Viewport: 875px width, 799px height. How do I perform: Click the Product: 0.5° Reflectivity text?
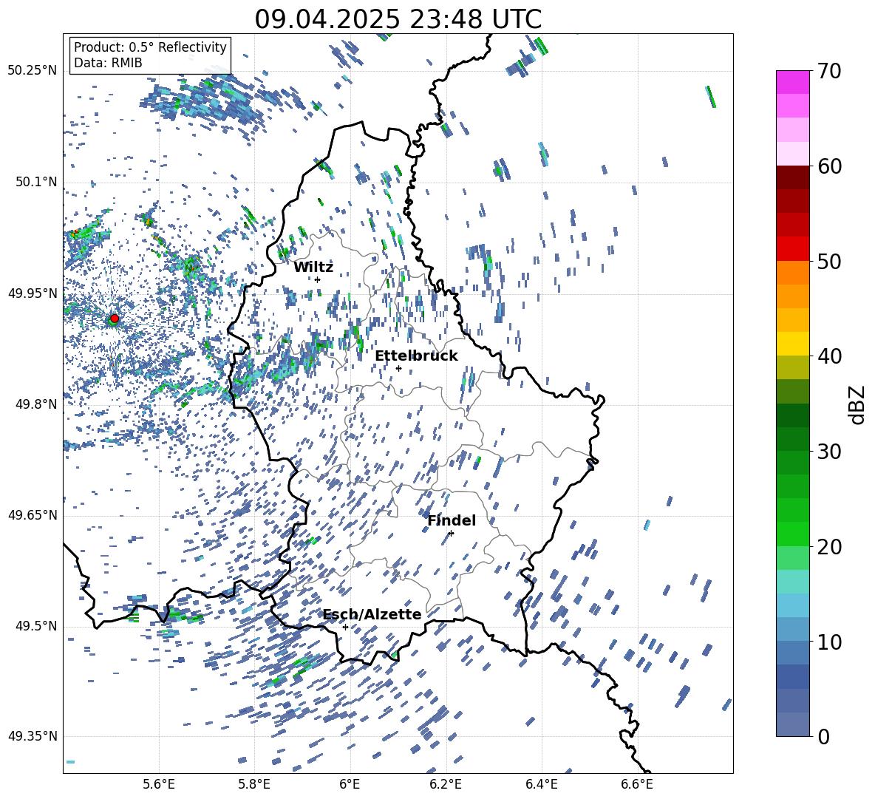click(x=150, y=47)
